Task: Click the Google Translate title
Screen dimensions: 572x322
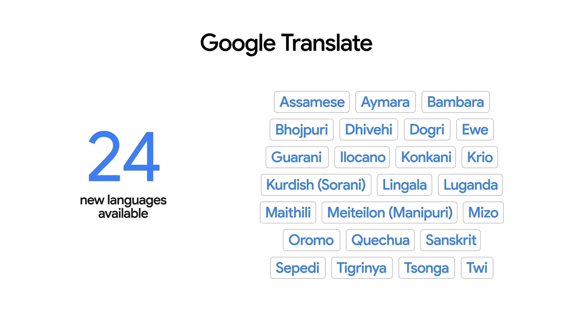Action: pyautogui.click(x=286, y=43)
